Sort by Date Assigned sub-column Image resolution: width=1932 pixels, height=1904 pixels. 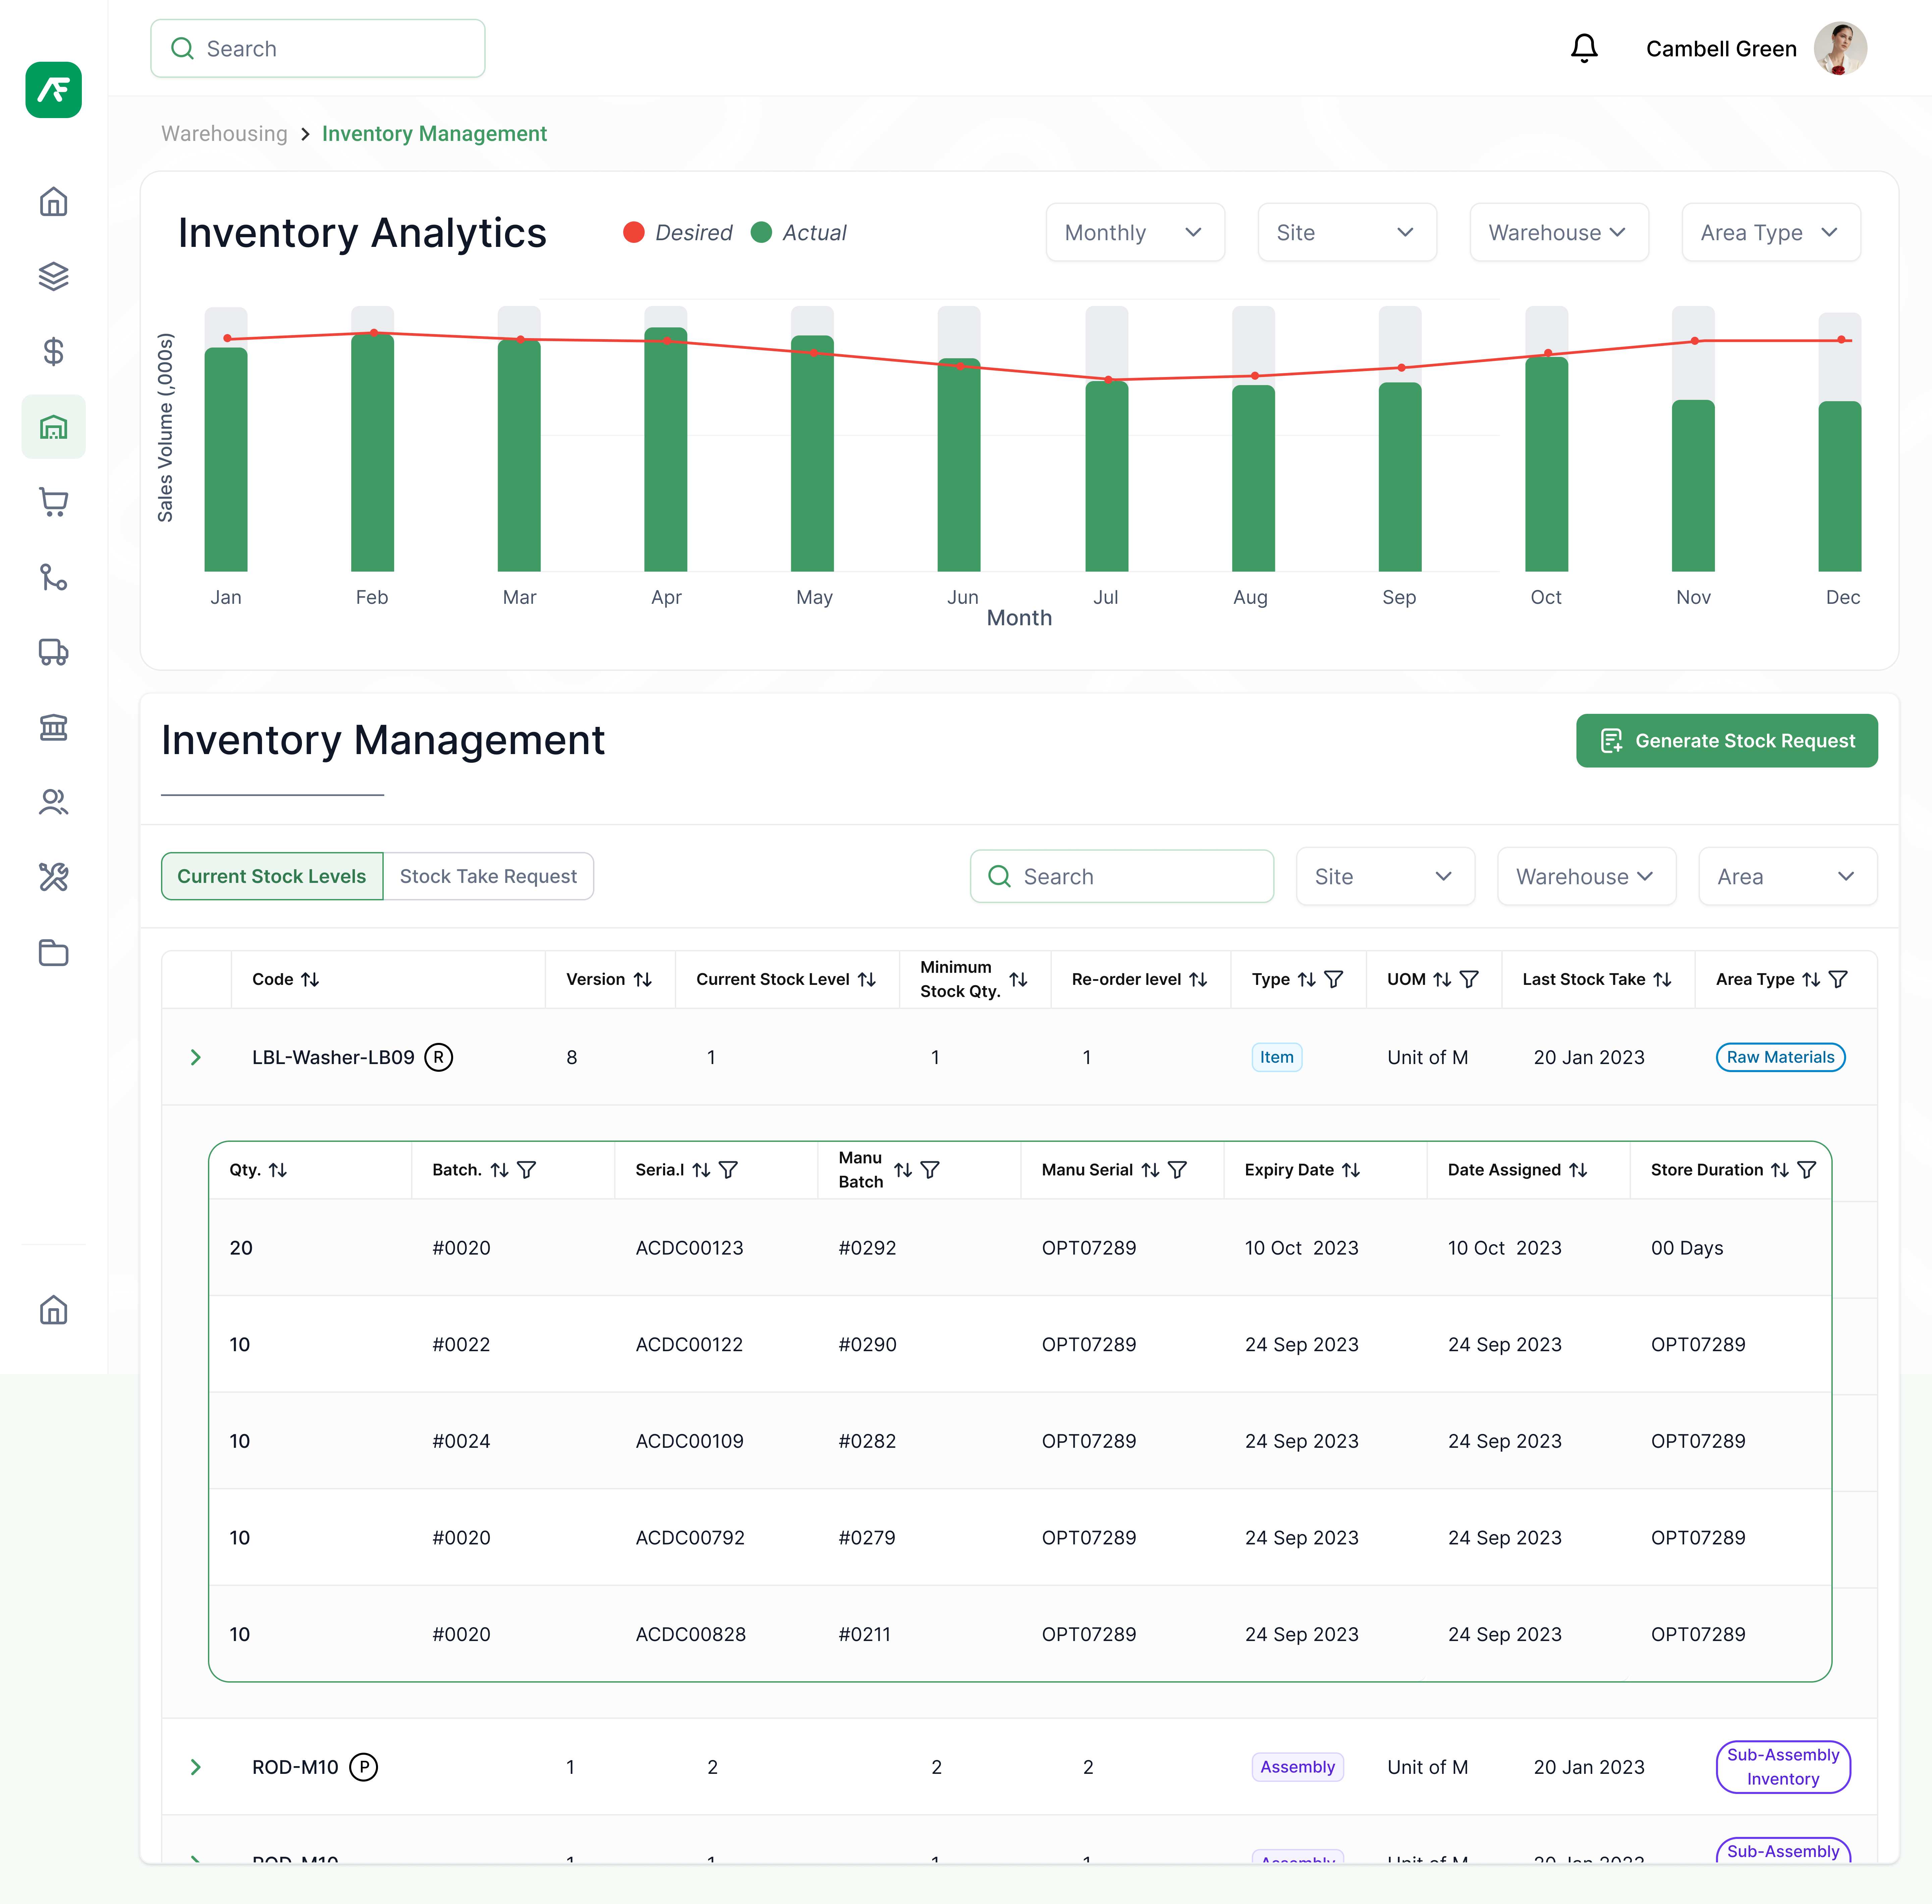pyautogui.click(x=1578, y=1170)
